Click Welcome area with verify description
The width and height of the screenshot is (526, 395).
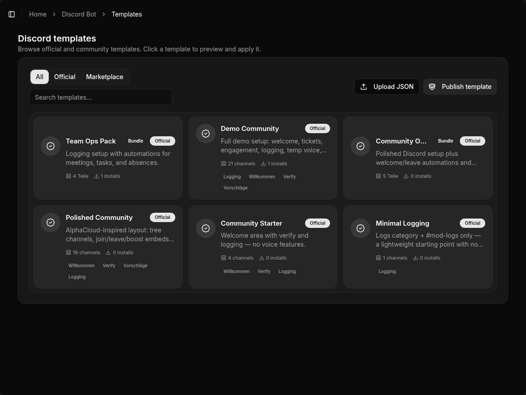click(x=265, y=240)
